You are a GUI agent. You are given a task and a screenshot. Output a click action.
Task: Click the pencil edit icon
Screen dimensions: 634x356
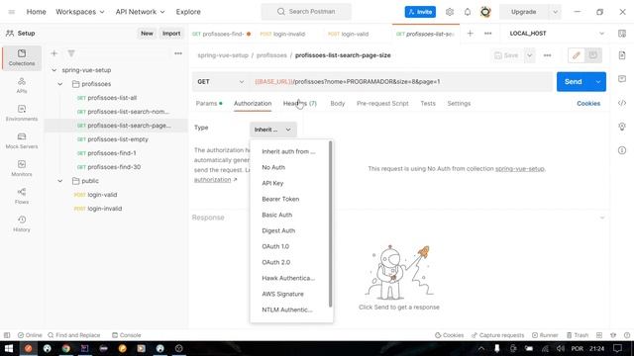point(577,55)
